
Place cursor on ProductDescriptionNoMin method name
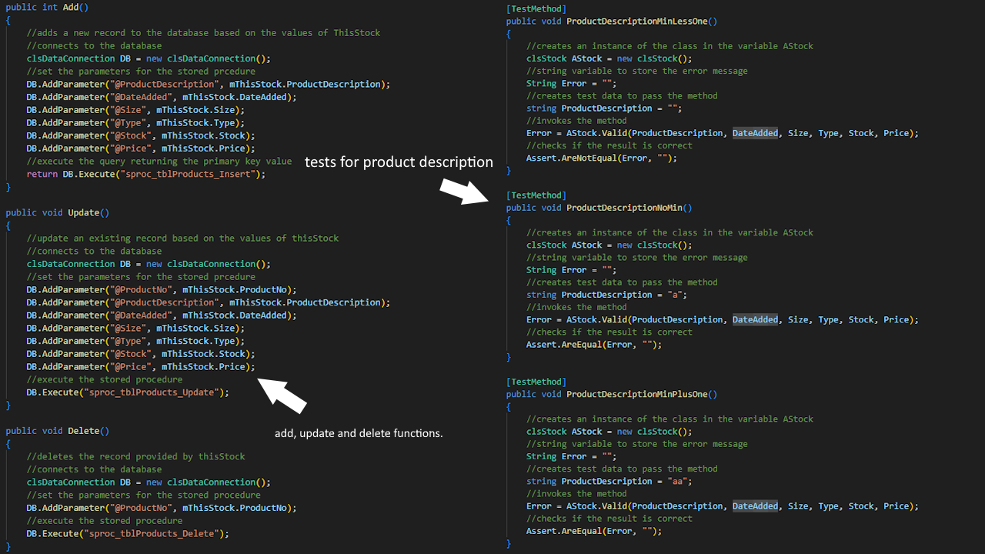click(x=626, y=208)
